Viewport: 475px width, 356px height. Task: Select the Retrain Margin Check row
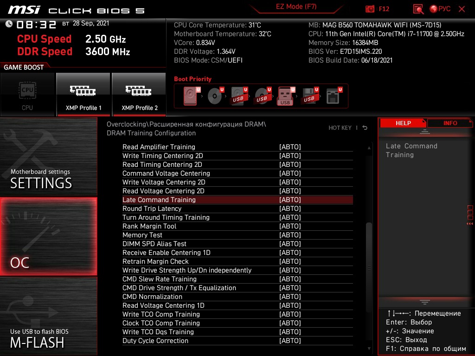(x=237, y=261)
